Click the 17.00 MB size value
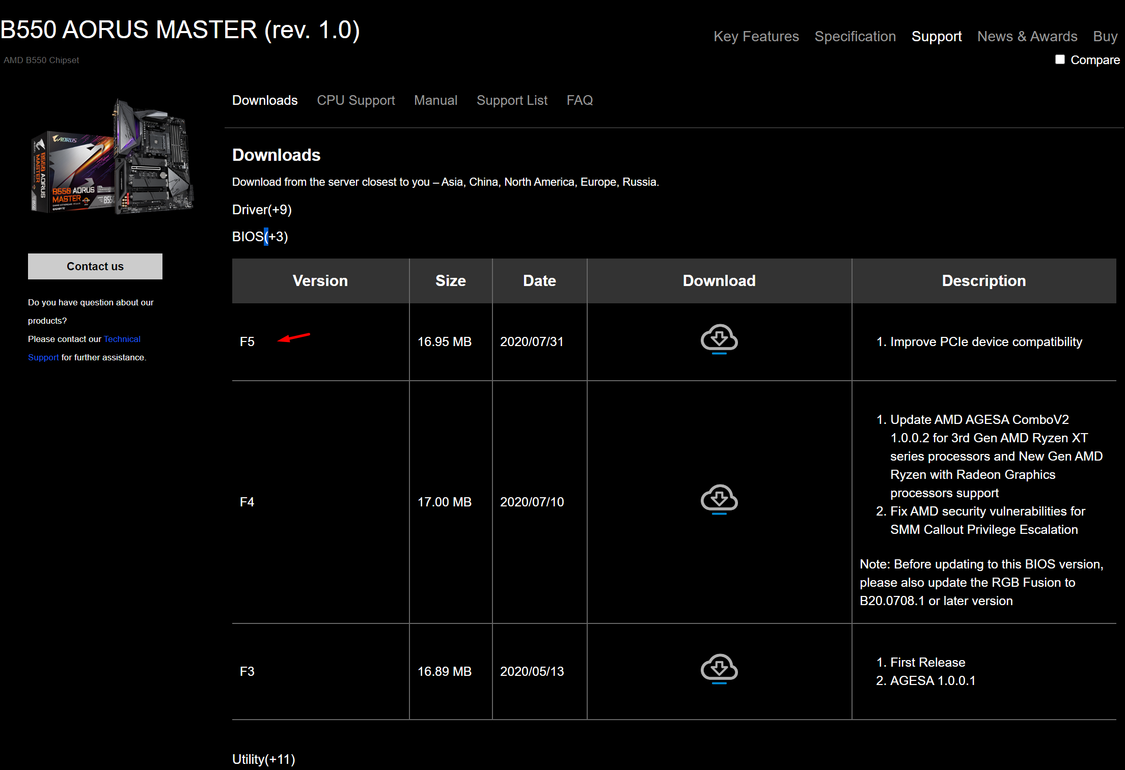 [445, 502]
